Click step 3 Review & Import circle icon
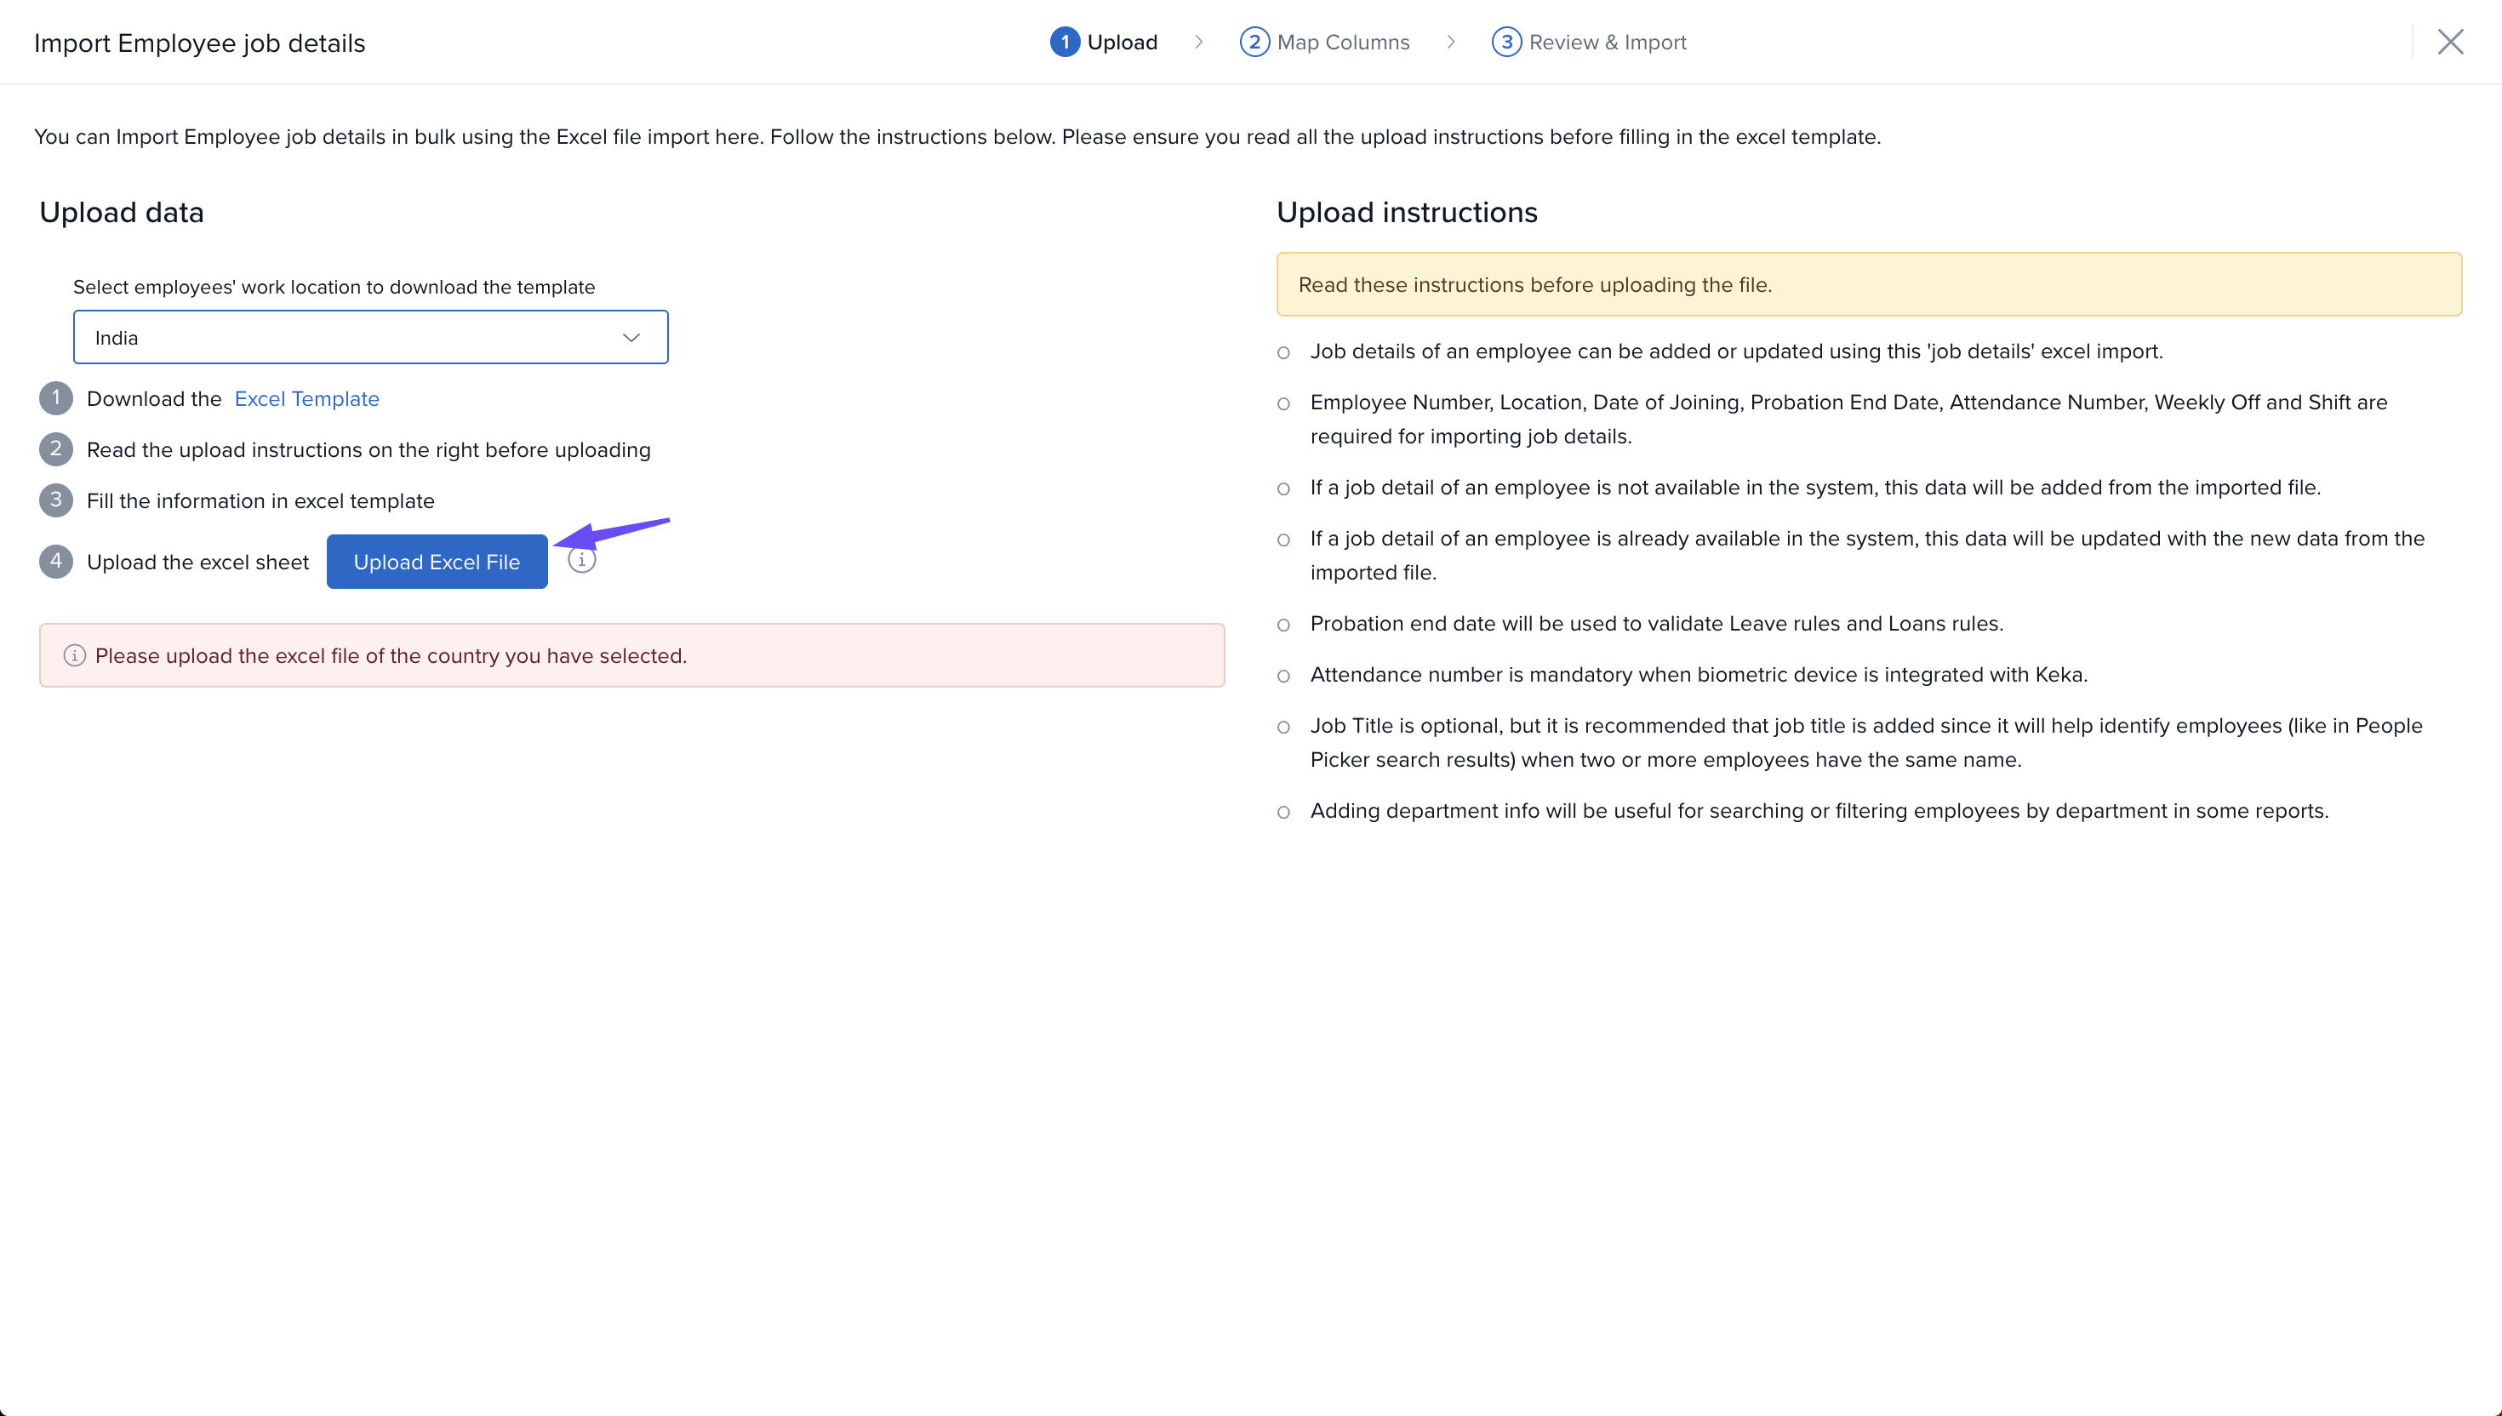2502x1416 pixels. [x=1506, y=42]
